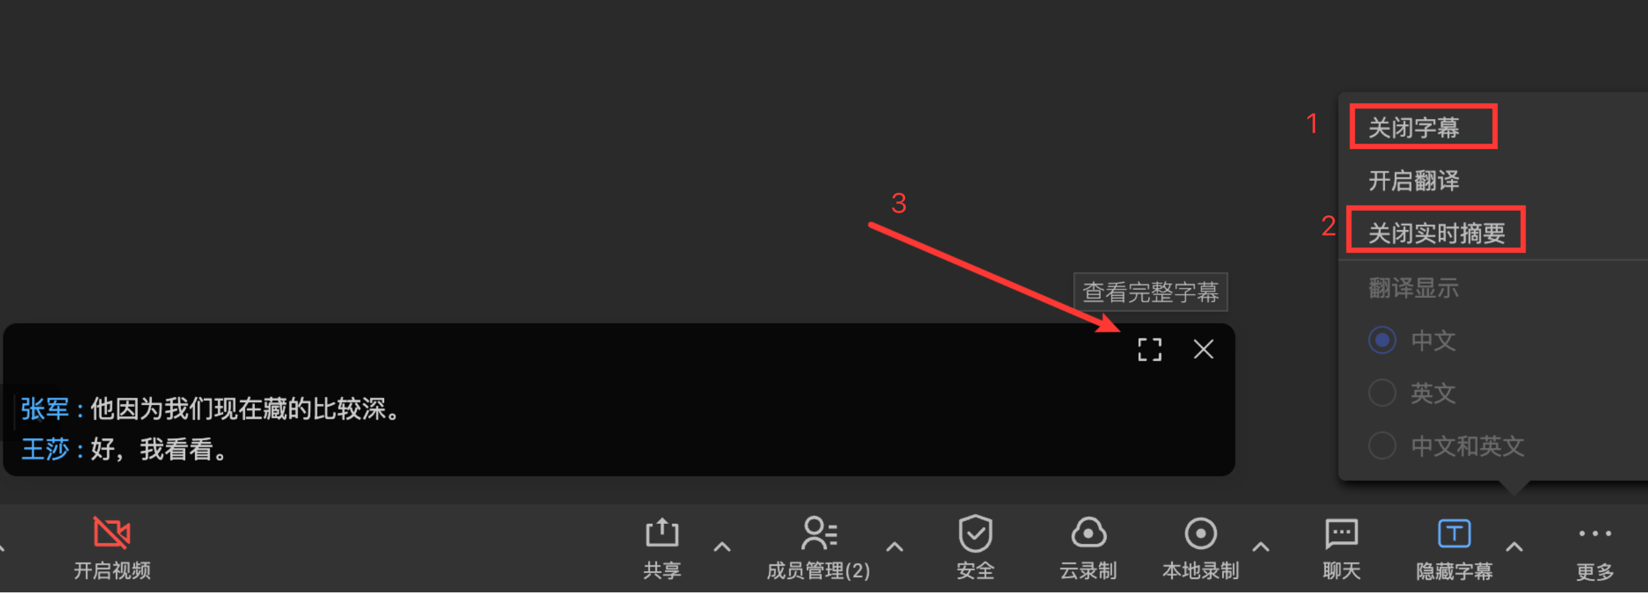1648x593 pixels.
Task: Select the 英文 translation display radio
Action: [x=1382, y=393]
